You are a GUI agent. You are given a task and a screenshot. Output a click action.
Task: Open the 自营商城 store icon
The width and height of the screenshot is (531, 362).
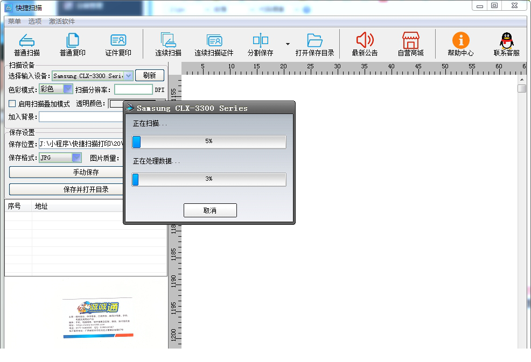click(x=410, y=41)
